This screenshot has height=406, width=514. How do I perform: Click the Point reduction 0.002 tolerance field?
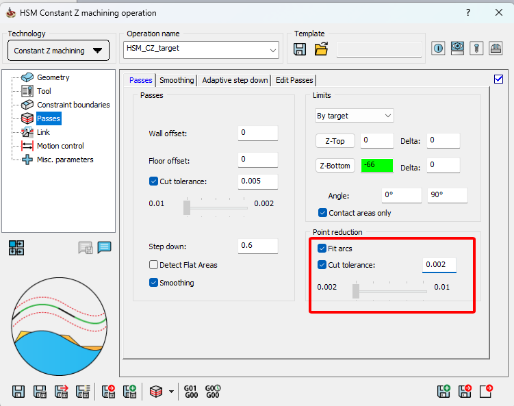(x=439, y=265)
